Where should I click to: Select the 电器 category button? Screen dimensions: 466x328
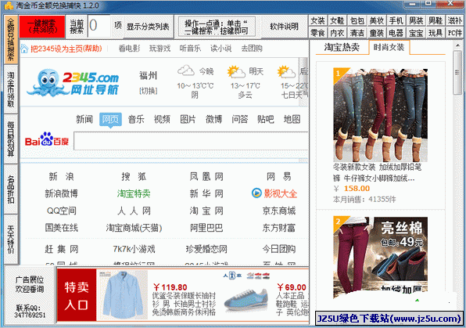point(396,33)
